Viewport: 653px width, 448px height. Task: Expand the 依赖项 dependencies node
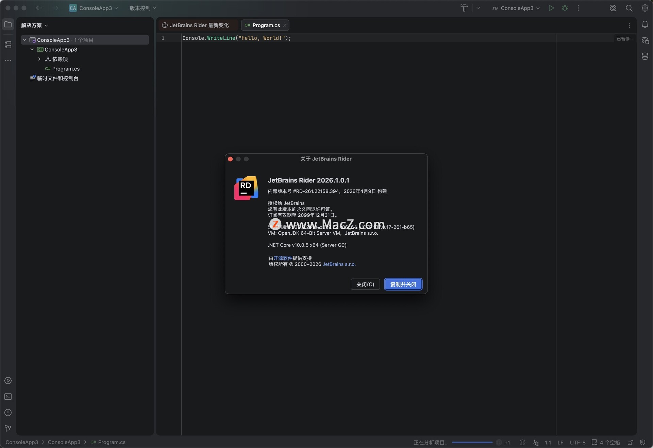[39, 59]
